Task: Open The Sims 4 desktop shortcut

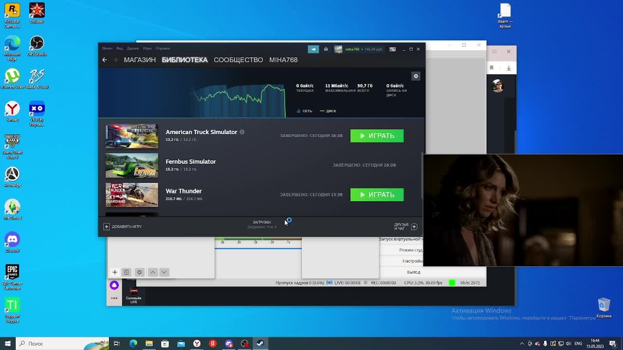Action: point(12,210)
